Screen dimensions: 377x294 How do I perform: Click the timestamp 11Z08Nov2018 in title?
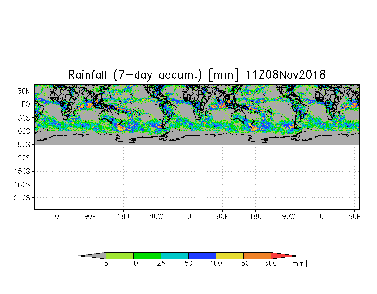click(x=286, y=75)
